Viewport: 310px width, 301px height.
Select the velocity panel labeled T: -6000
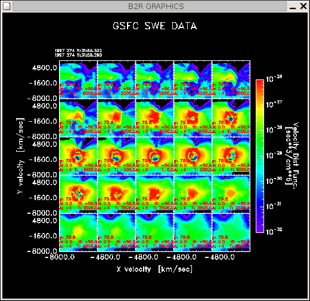click(78, 79)
